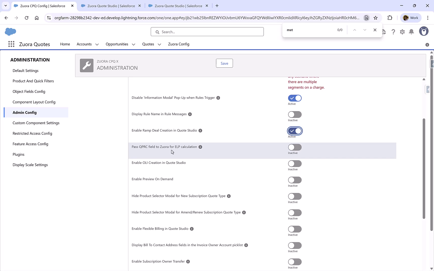This screenshot has width=434, height=271.
Task: Open Setup via the gear icon
Action: tap(402, 32)
